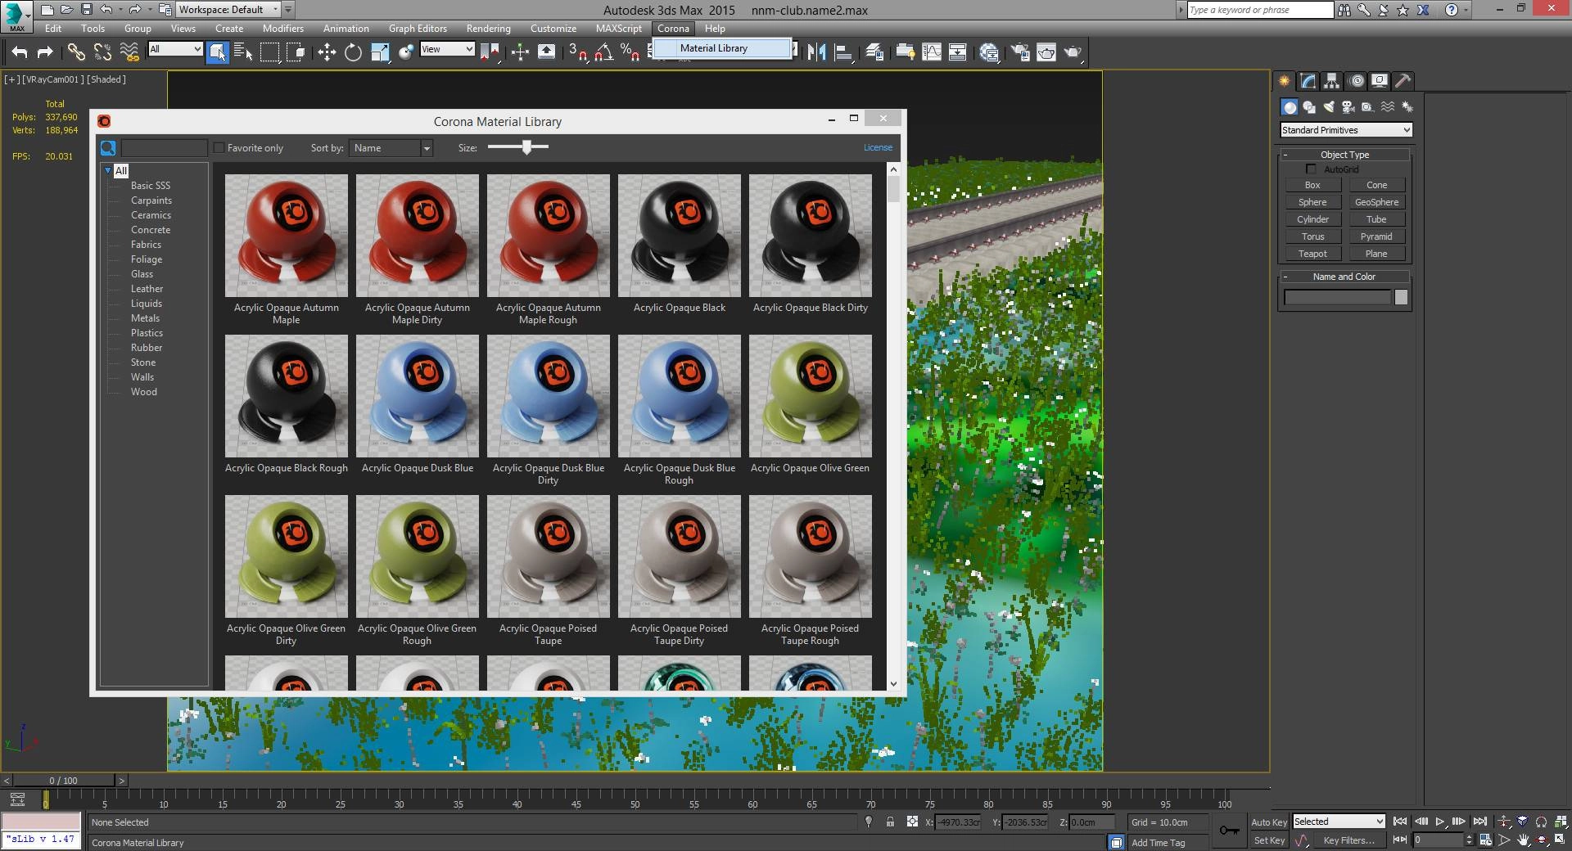Click the Key Filters button

point(1348,840)
